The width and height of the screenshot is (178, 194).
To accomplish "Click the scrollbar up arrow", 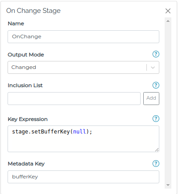I will pos(168,21).
